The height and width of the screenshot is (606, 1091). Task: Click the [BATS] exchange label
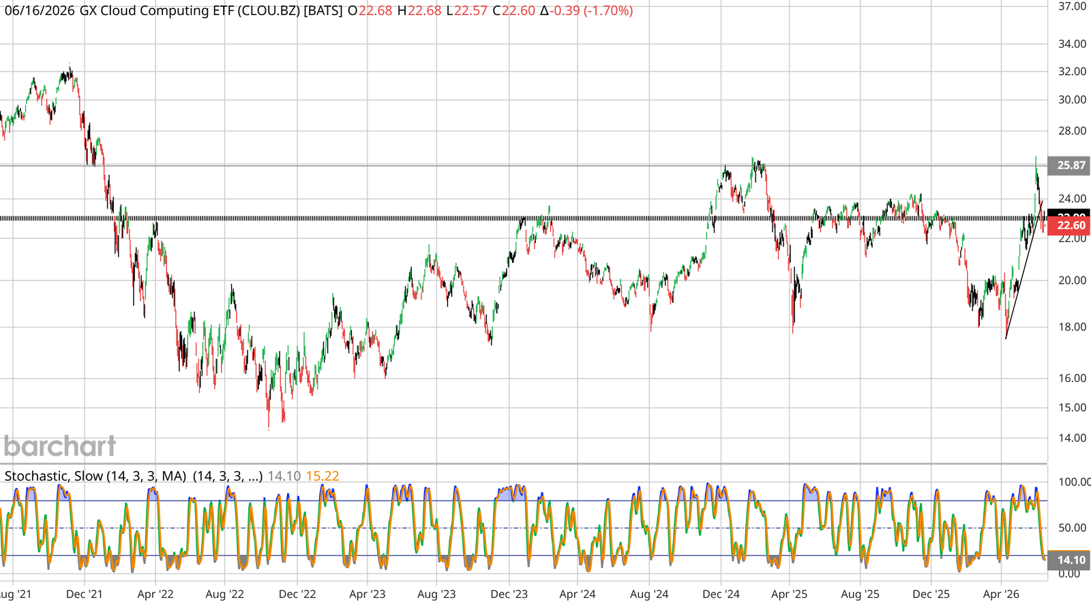pyautogui.click(x=323, y=11)
